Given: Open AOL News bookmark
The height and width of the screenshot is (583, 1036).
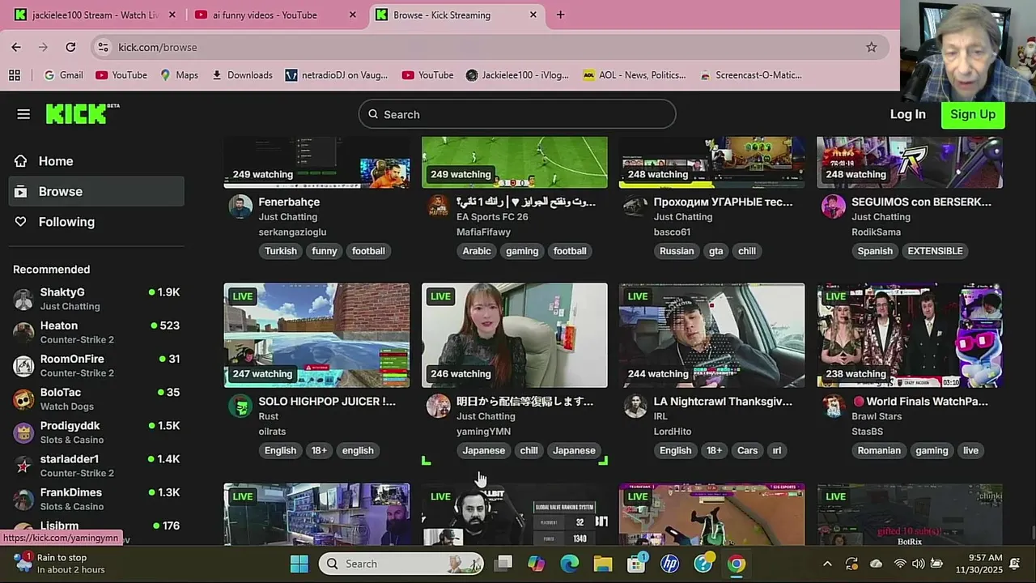Looking at the screenshot, I should point(634,74).
